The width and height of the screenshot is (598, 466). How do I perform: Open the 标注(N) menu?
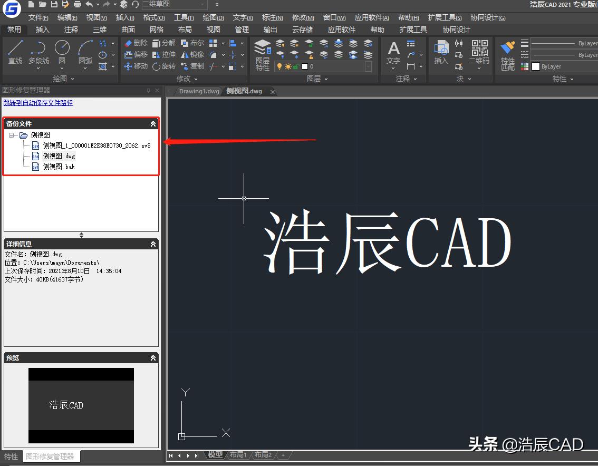coord(272,17)
